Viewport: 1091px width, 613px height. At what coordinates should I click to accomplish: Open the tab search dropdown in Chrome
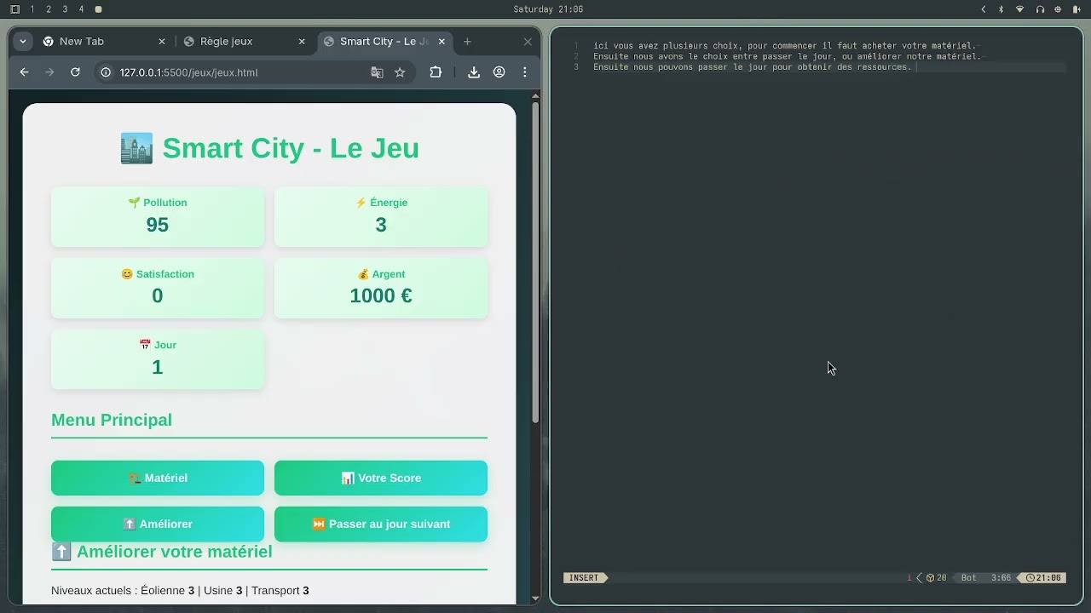pos(23,42)
